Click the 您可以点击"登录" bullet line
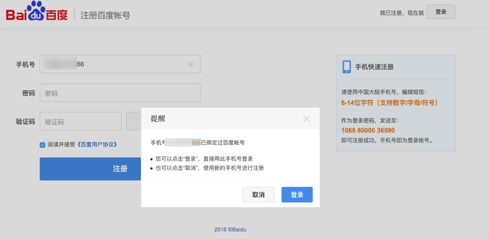The height and width of the screenshot is (239, 489). tap(204, 159)
